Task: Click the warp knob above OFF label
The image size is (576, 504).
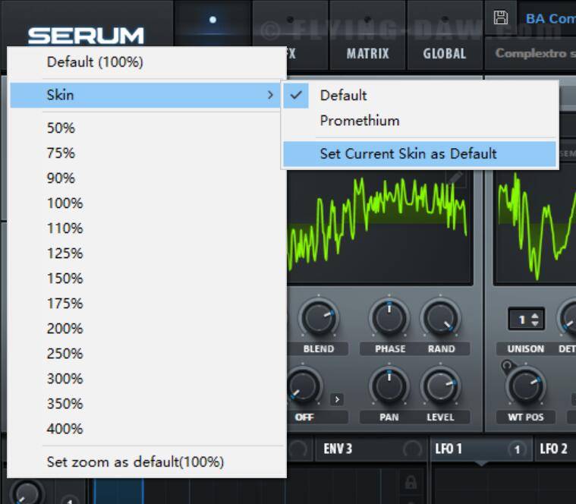Action: point(304,386)
